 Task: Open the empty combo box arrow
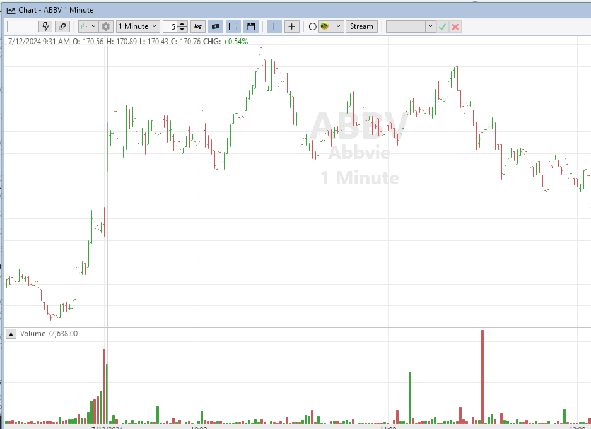[x=430, y=26]
